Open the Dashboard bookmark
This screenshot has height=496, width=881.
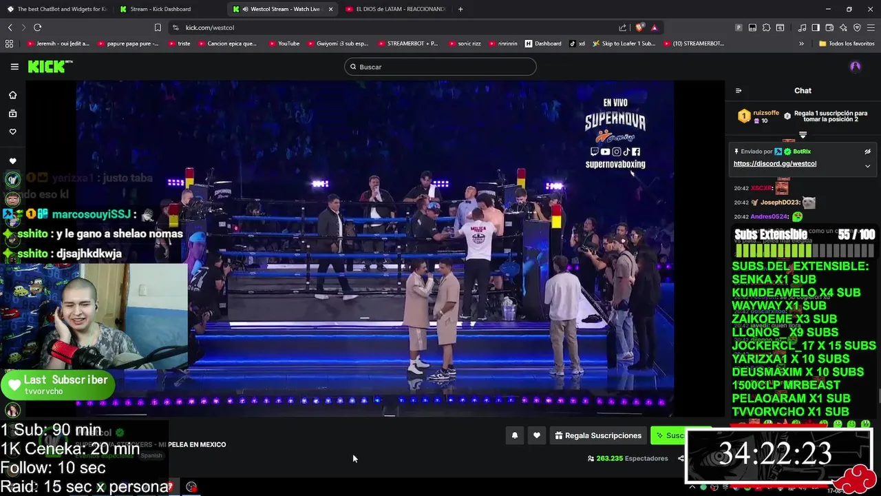543,43
